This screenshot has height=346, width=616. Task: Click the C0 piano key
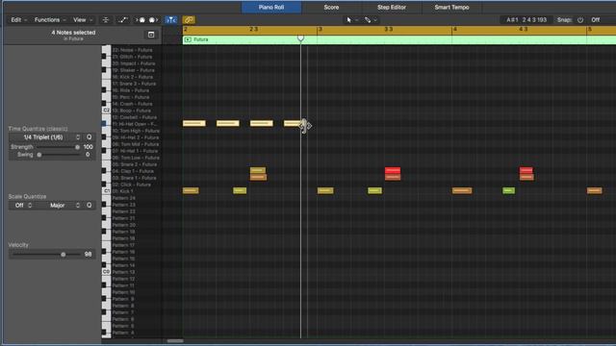(106, 271)
